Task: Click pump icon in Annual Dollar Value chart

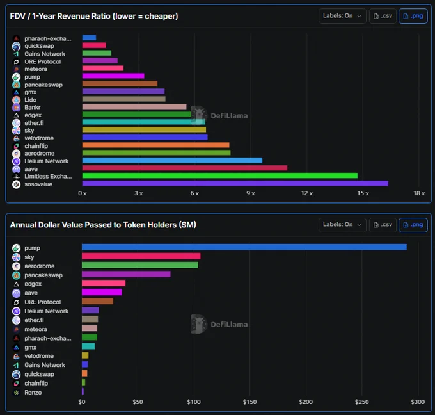Action: (x=17, y=248)
